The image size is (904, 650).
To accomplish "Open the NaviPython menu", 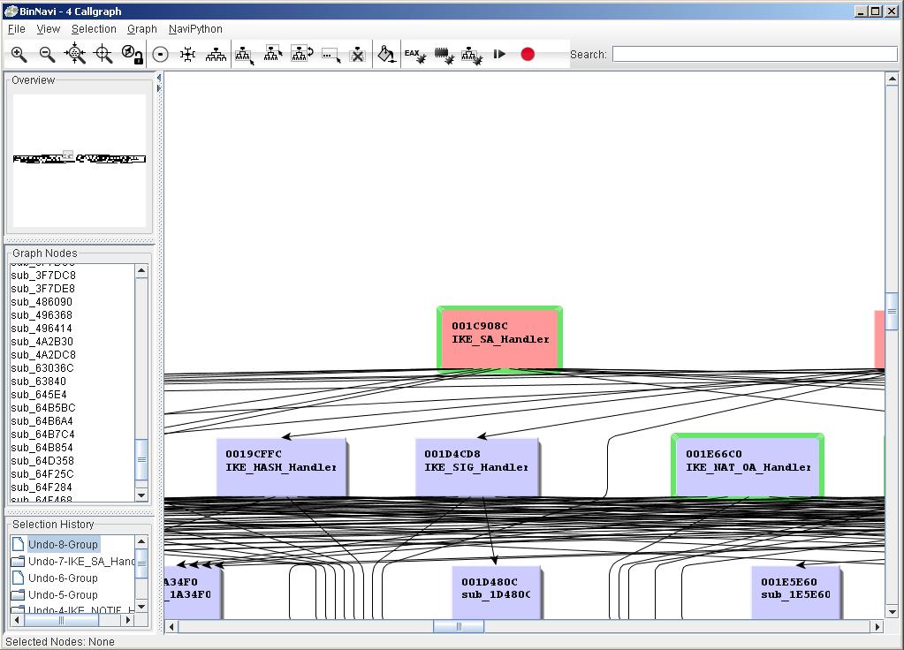I will pos(195,29).
